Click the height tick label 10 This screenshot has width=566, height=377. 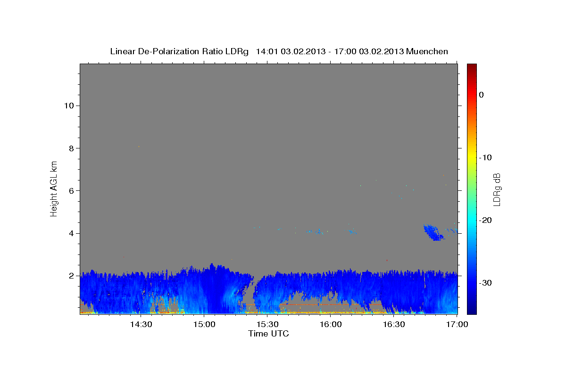(x=70, y=105)
